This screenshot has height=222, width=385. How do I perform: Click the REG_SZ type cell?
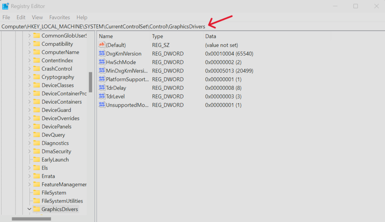[x=161, y=45]
